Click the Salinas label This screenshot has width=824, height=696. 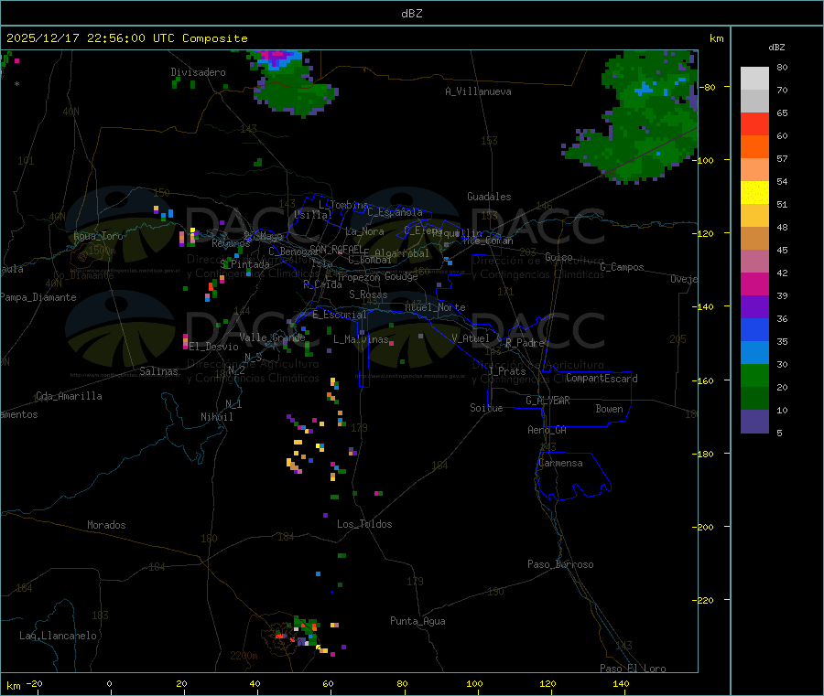pyautogui.click(x=158, y=371)
